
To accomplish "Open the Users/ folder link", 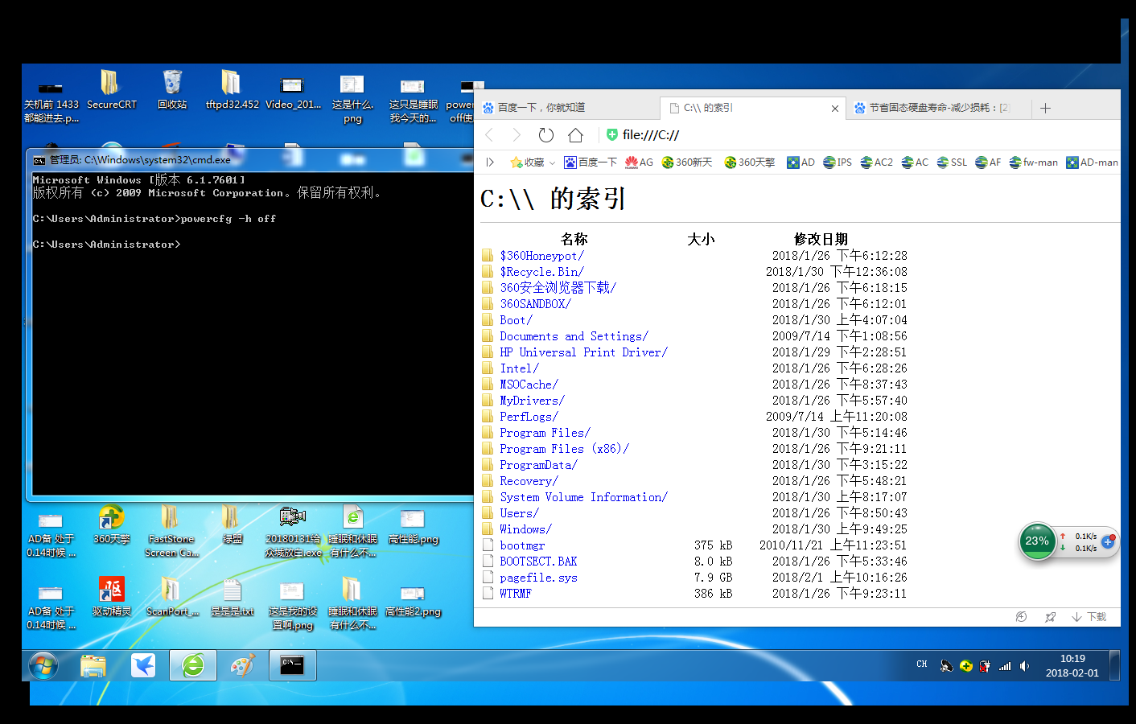I will 519,513.
